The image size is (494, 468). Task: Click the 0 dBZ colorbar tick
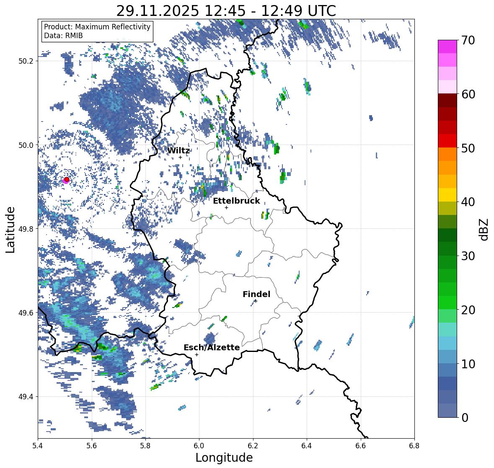coord(465,418)
